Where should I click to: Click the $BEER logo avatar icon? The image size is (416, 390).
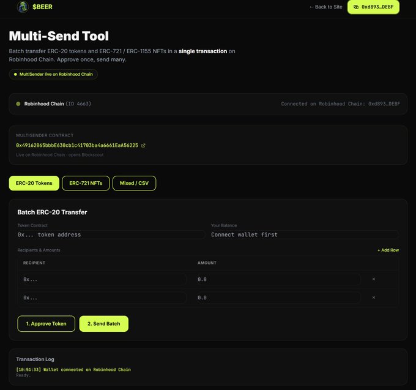pyautogui.click(x=23, y=7)
